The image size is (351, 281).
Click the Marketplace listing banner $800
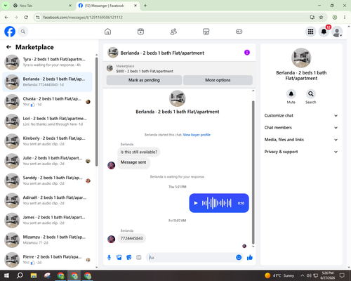pyautogui.click(x=180, y=69)
